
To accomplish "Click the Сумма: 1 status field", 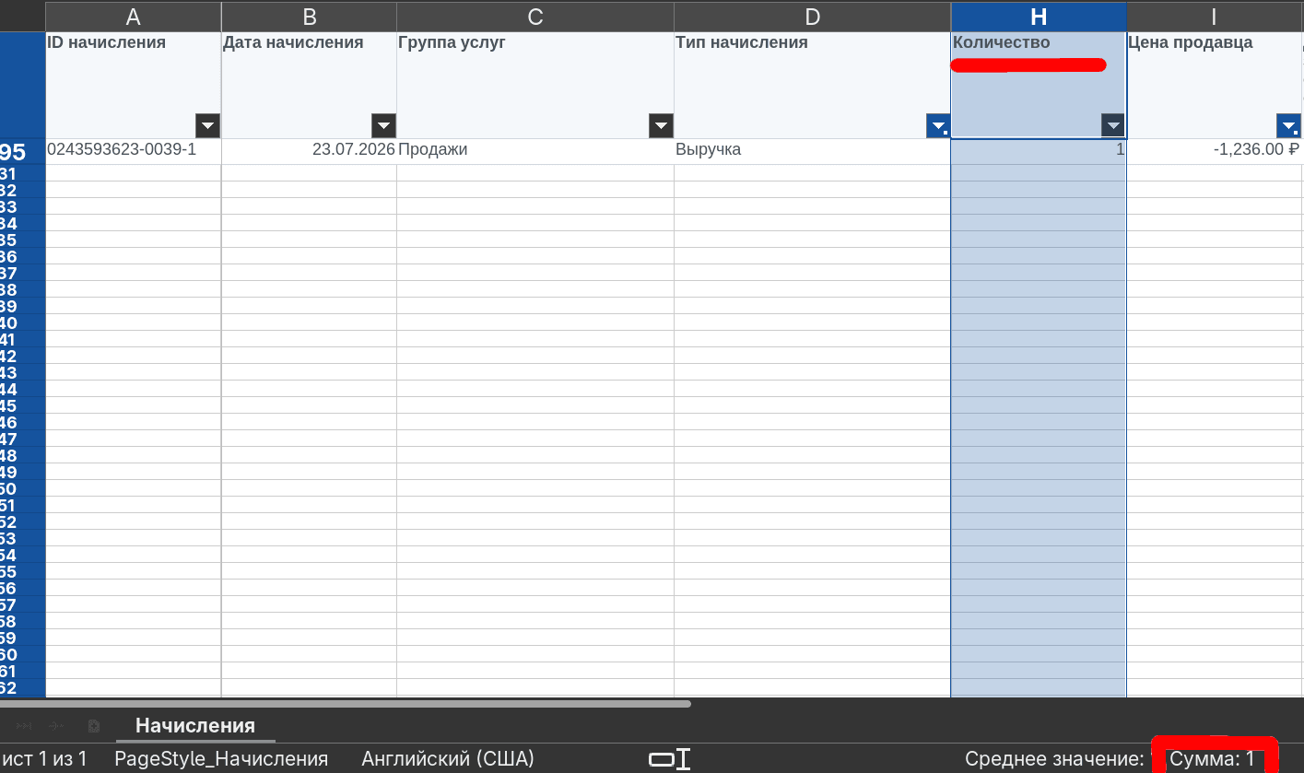I will 1212,759.
